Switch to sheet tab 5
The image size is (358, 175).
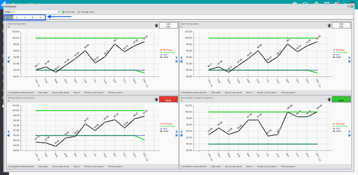click(41, 17)
